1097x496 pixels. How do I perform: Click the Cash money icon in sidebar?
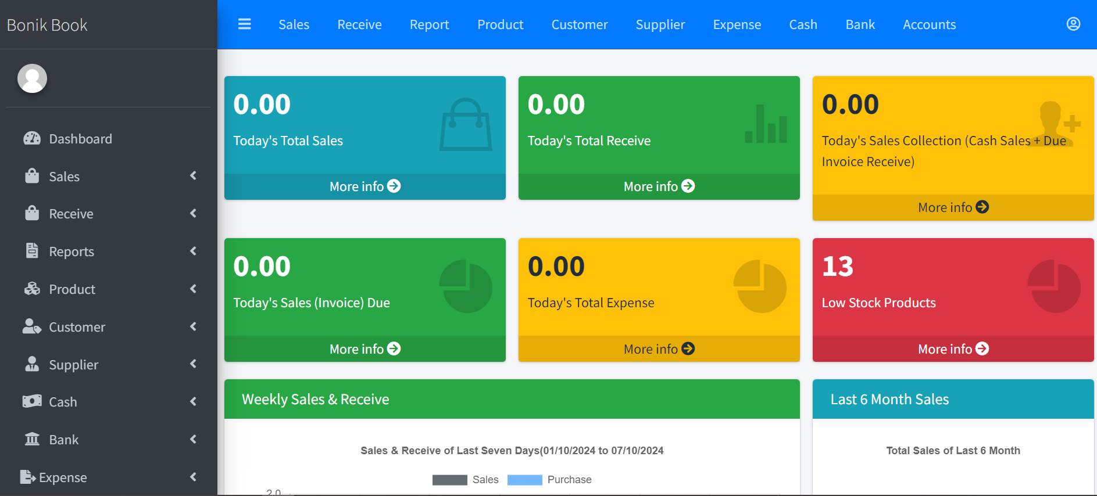click(32, 402)
